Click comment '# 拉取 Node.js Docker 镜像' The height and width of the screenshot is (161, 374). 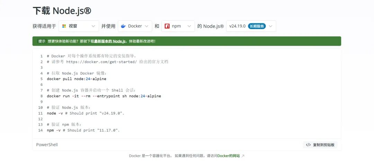tap(77, 73)
